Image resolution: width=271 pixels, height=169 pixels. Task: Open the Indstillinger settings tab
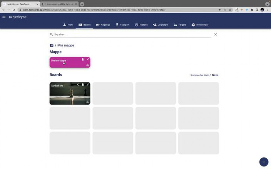pyautogui.click(x=200, y=25)
